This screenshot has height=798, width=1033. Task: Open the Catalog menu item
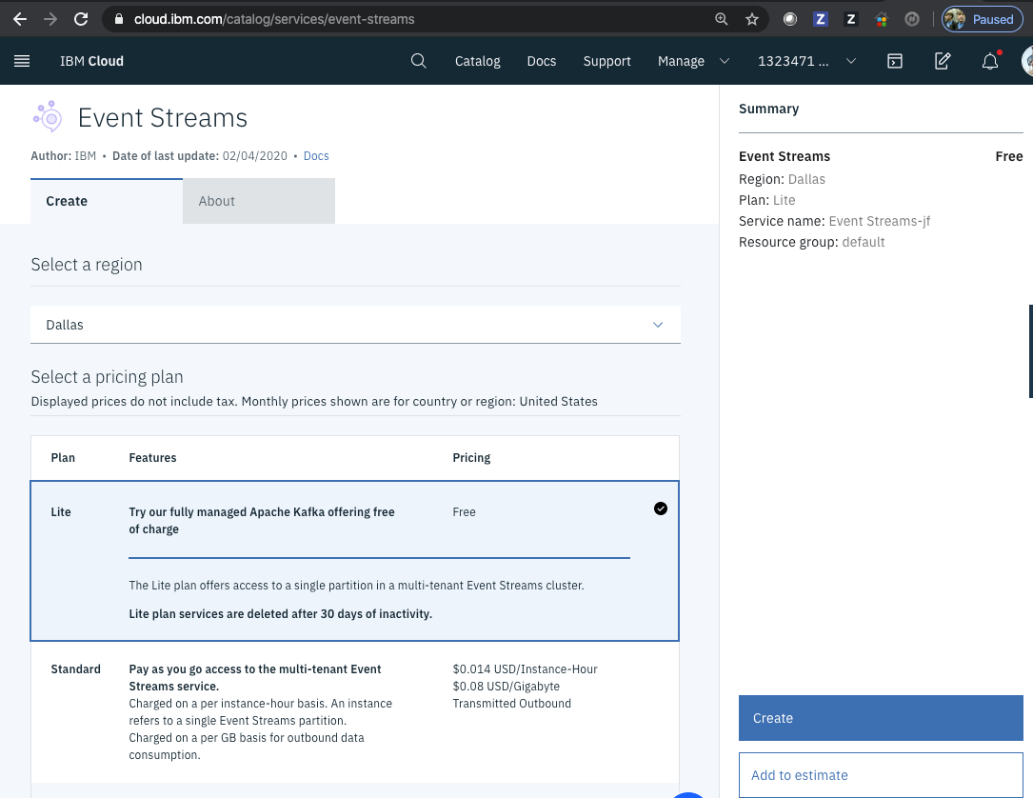click(477, 61)
